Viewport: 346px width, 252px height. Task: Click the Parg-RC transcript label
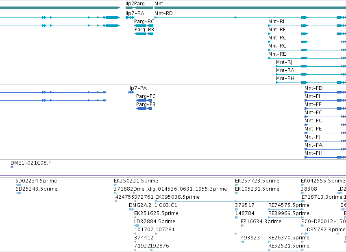(x=144, y=22)
